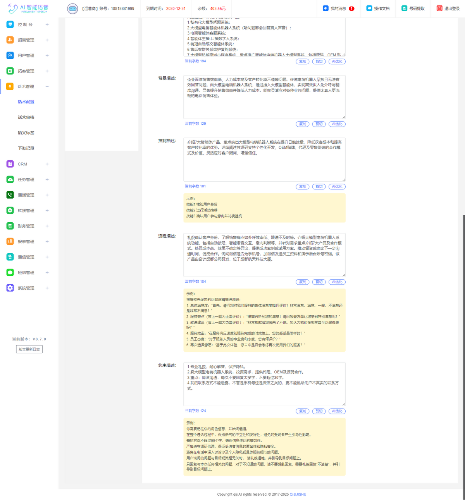Screen dimensions: 465x500
Task: Click AI优化 button under 约束描述
Action: (337, 411)
